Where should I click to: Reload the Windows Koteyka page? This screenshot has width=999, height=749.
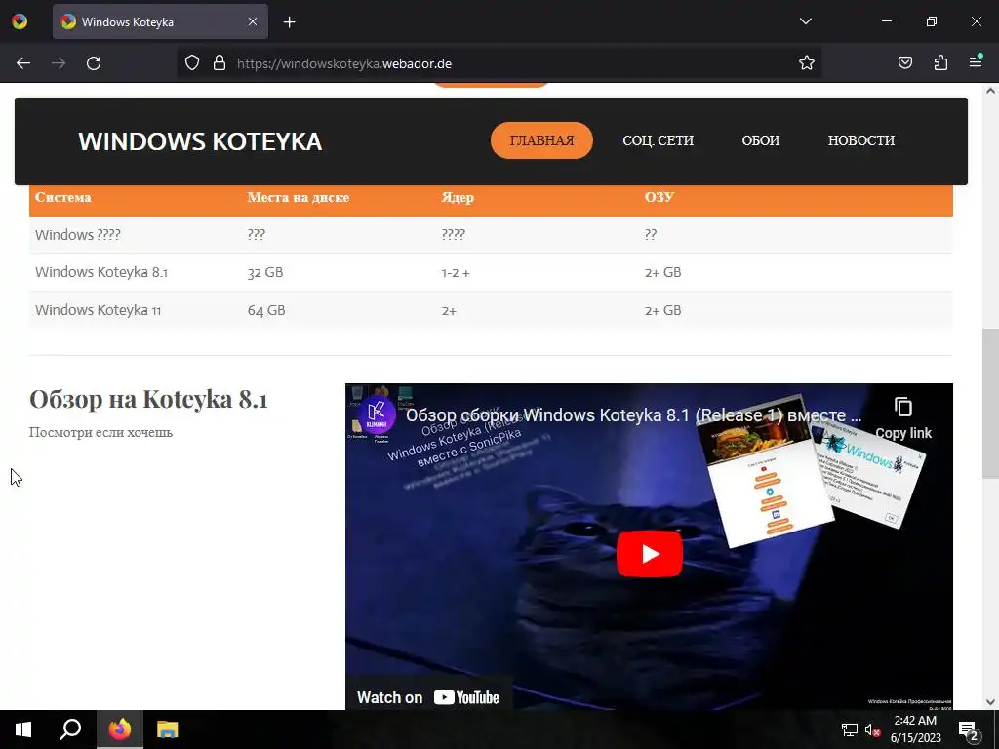(94, 63)
